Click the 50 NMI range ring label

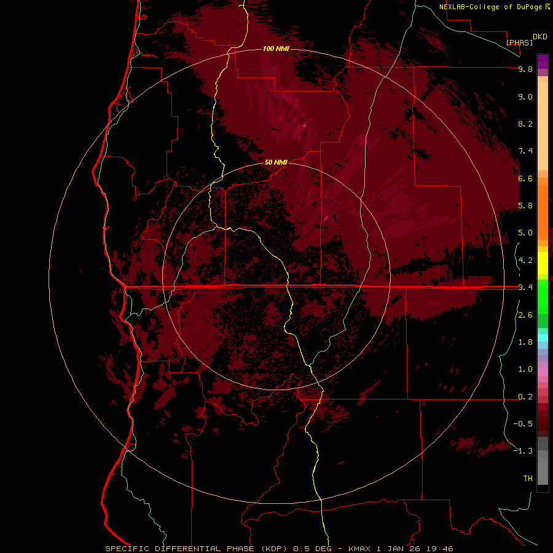276,162
